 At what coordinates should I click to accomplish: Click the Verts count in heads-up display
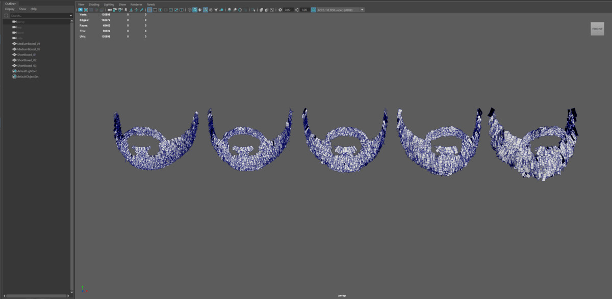(106, 15)
